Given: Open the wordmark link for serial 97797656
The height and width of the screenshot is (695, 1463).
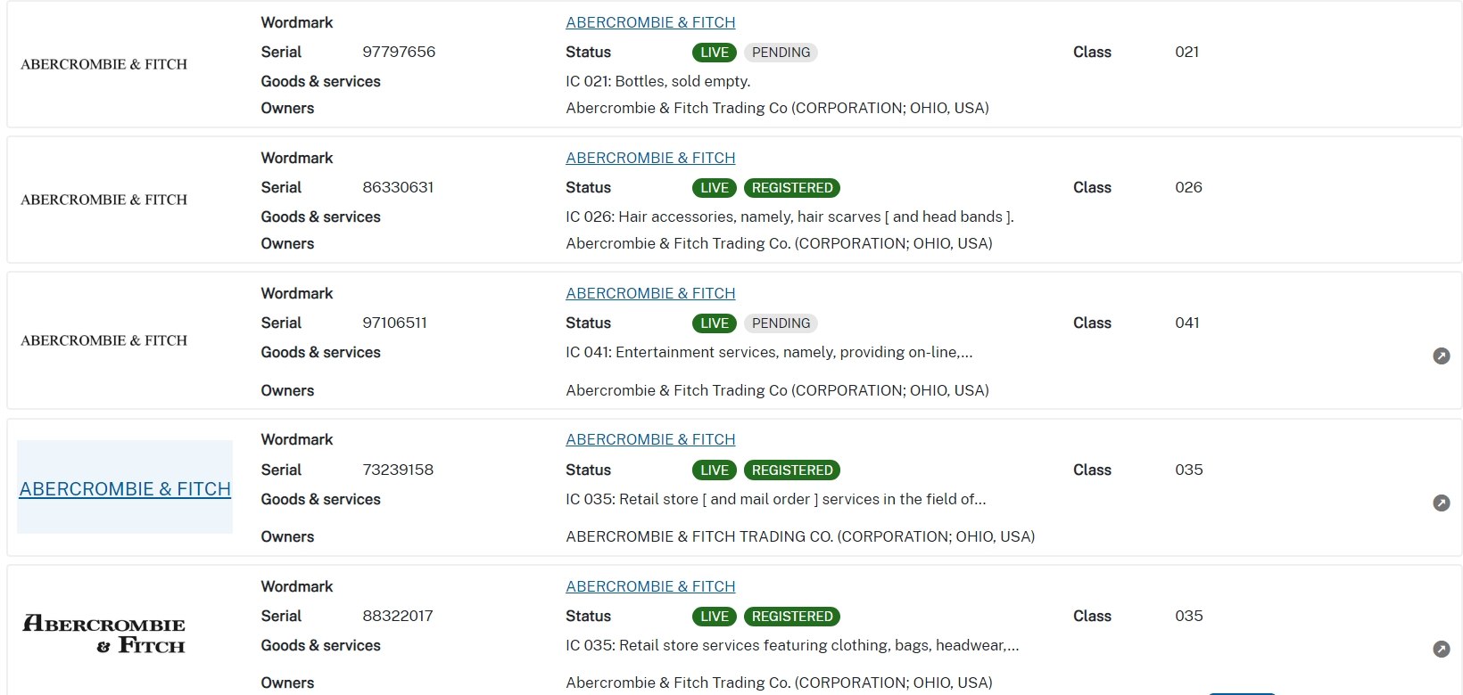Looking at the screenshot, I should (650, 22).
